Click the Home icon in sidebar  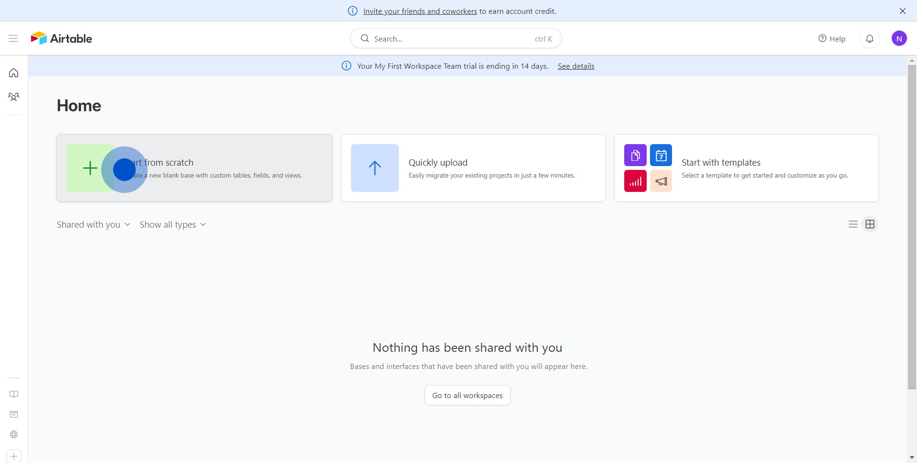coord(14,73)
